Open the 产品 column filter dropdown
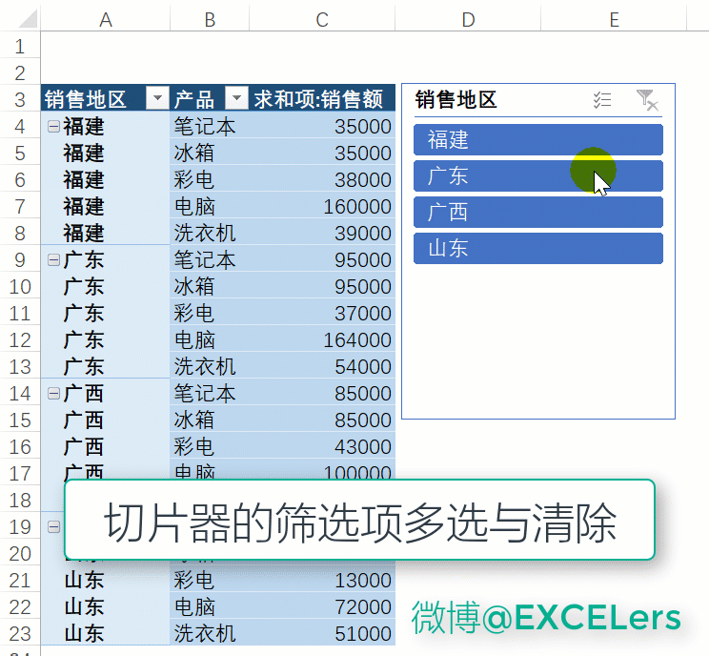709x656 pixels. pos(235,99)
